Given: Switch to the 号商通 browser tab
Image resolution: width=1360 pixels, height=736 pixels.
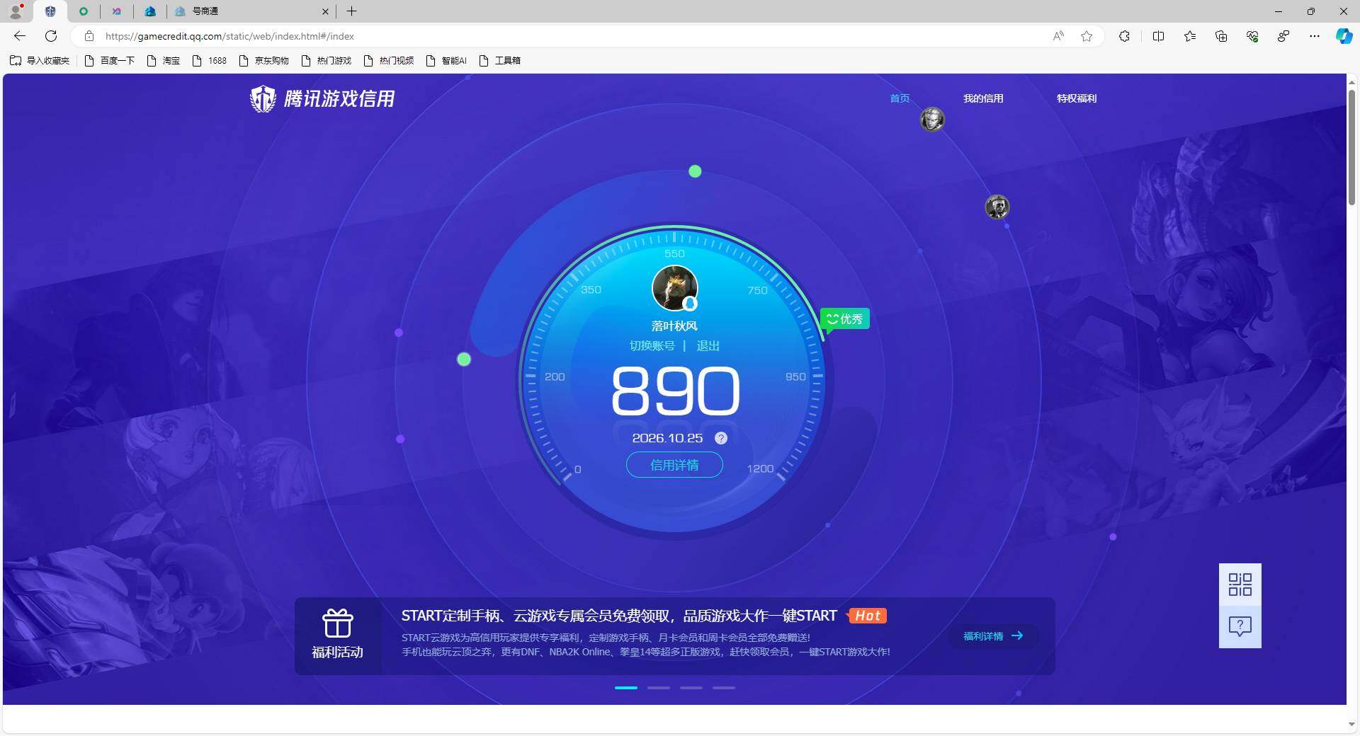Looking at the screenshot, I should pyautogui.click(x=251, y=11).
